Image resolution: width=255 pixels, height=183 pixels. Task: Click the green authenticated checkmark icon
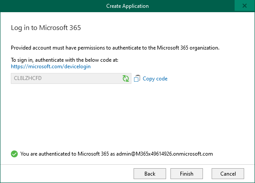coord(14,154)
